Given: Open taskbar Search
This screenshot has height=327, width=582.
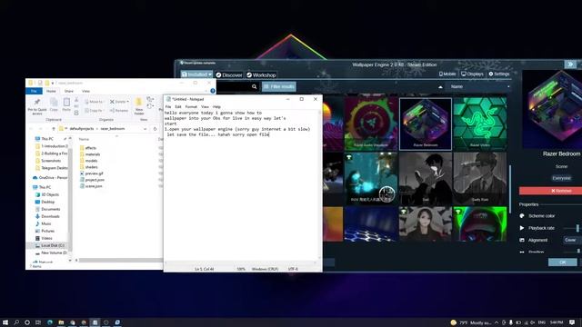Looking at the screenshot, I should [x=16, y=322].
